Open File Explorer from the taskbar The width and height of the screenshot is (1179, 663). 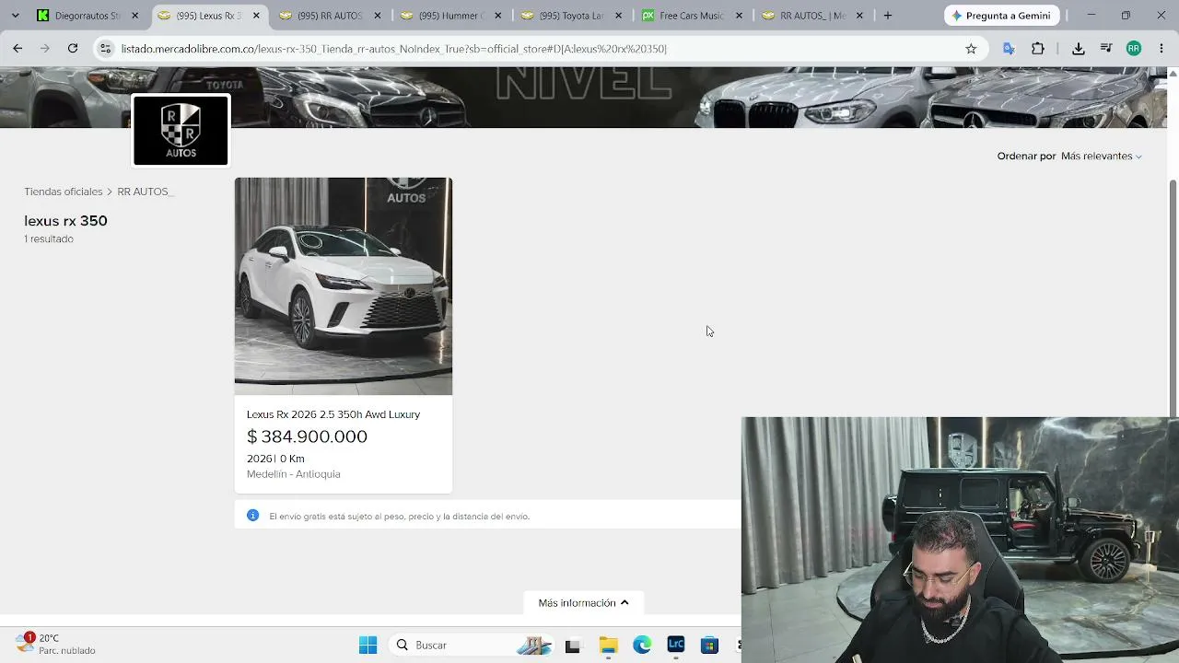pos(608,646)
